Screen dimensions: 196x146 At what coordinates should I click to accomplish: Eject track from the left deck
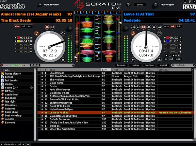[63, 60]
